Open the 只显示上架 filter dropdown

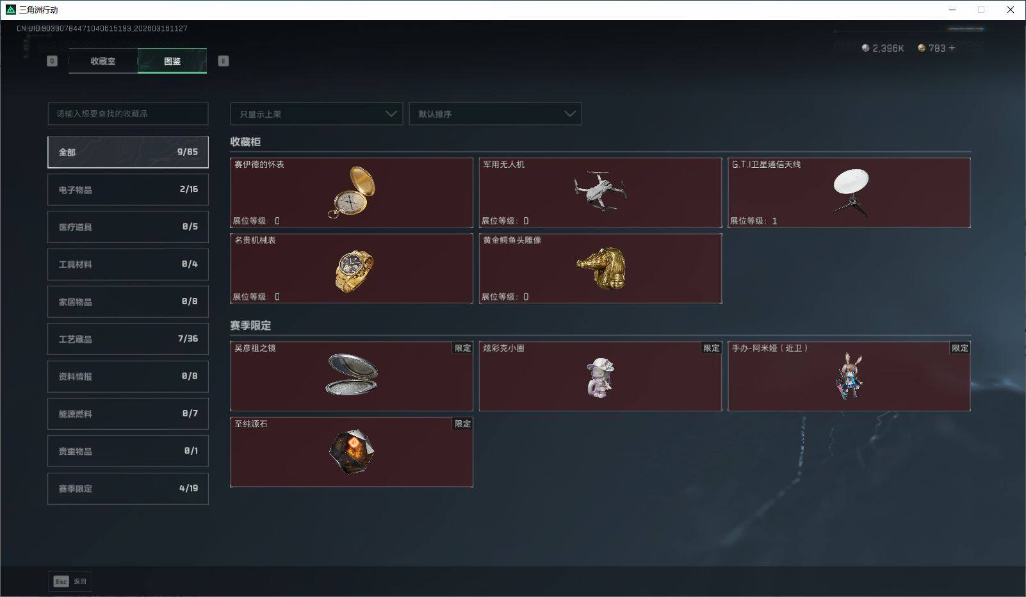[x=316, y=114]
